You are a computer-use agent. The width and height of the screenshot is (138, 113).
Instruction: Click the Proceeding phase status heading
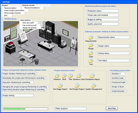click(x=120, y=70)
